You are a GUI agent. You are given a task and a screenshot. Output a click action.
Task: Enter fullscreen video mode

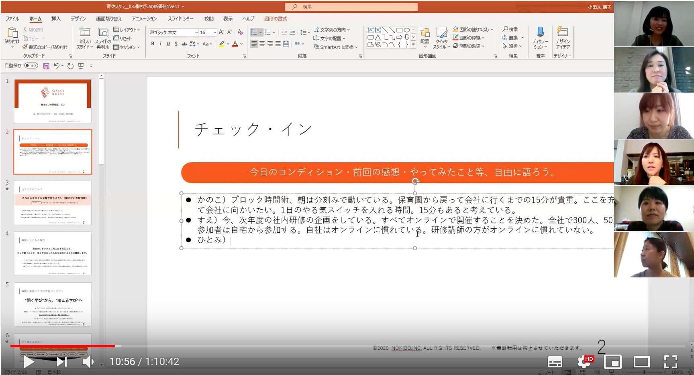coord(670,362)
